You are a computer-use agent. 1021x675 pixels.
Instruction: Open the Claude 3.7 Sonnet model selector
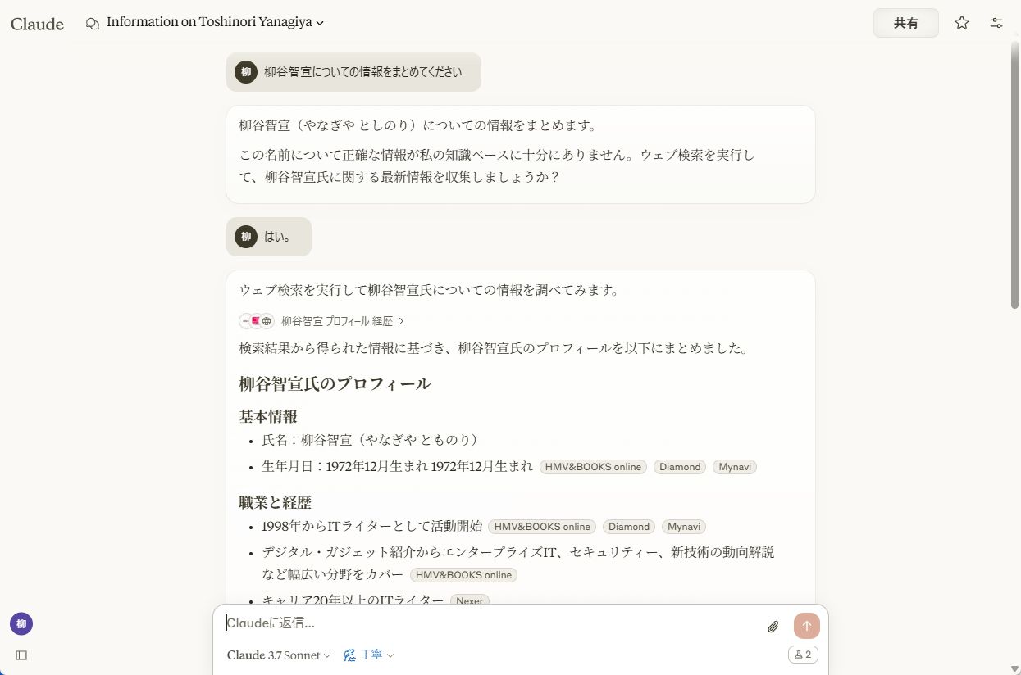(x=279, y=655)
